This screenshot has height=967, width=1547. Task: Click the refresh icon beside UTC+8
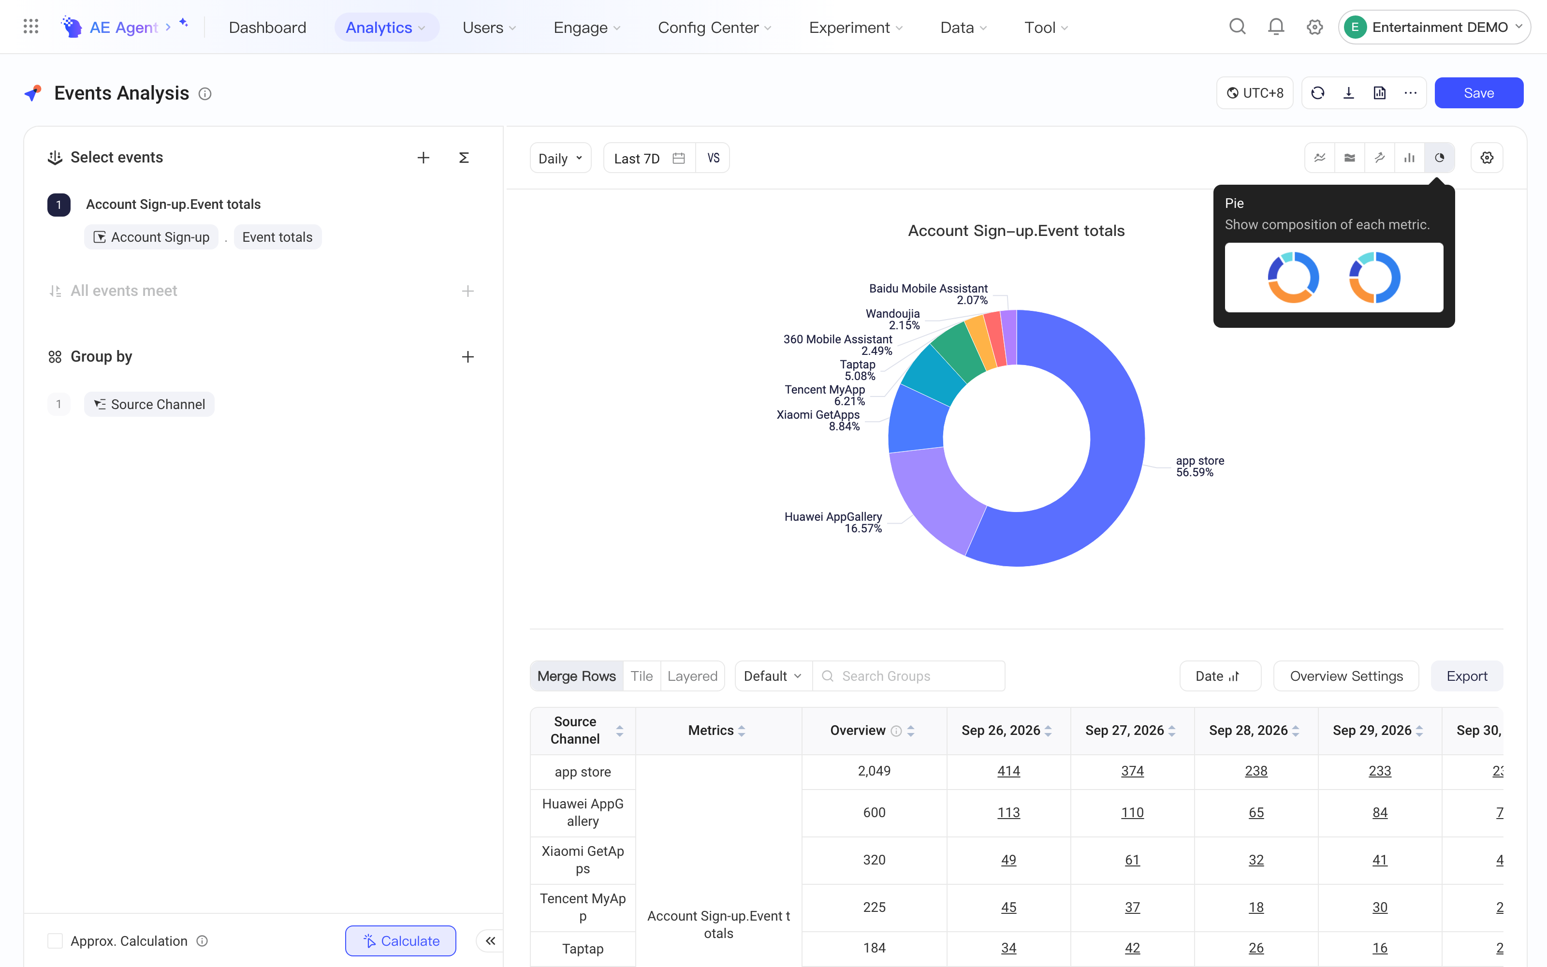[1317, 93]
